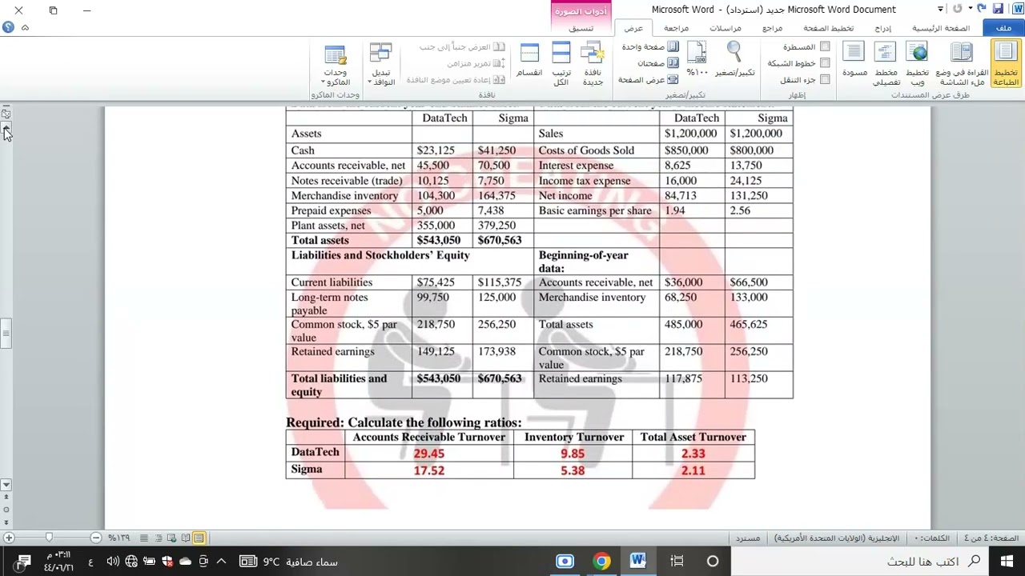1025x576 pixels.
Task: Switch to the References (مراجع) tab
Action: pos(772,28)
